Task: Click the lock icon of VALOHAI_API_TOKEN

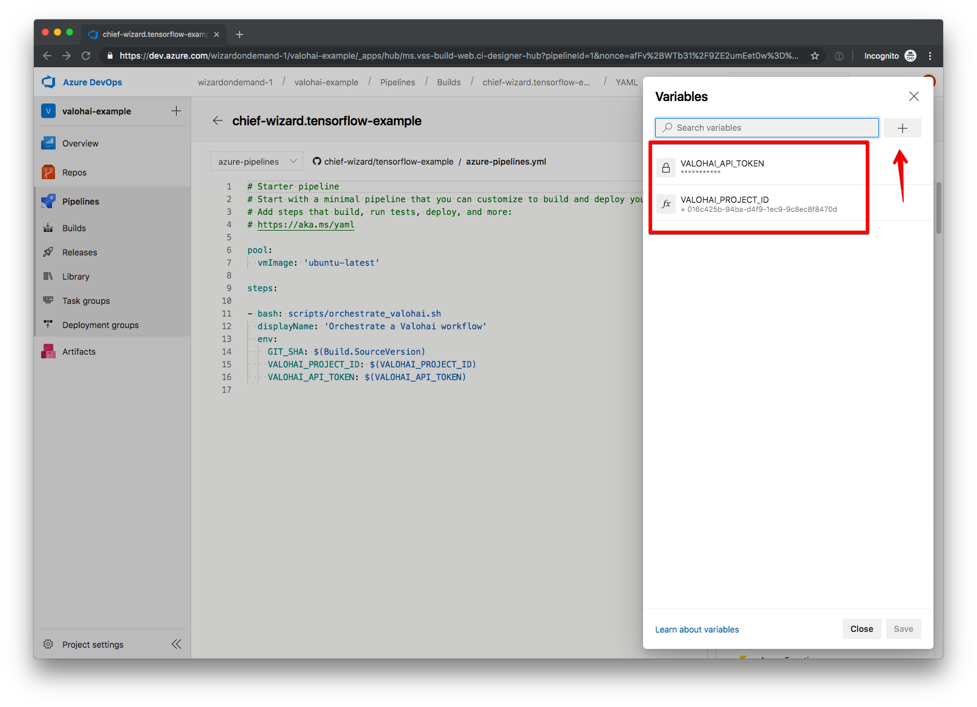Action: click(x=666, y=168)
